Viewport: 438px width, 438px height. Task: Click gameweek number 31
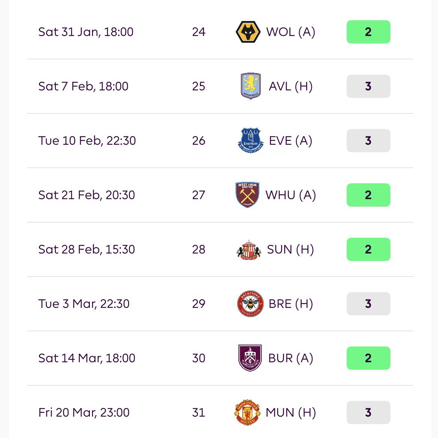(x=199, y=412)
